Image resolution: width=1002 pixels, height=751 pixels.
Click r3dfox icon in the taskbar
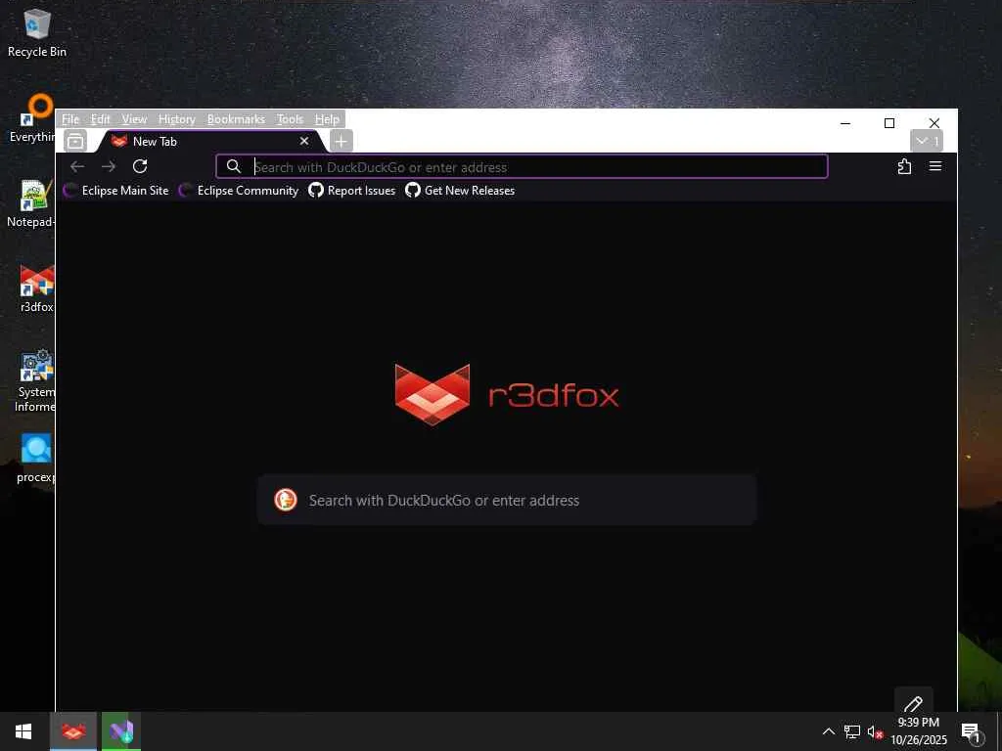click(x=73, y=731)
